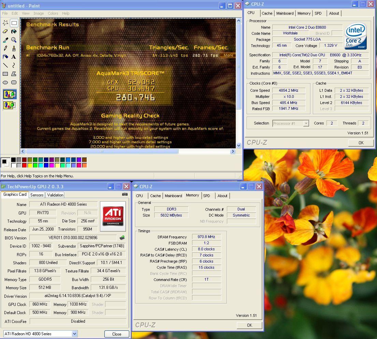Choose the Ellipse shape tool

[x=5, y=83]
